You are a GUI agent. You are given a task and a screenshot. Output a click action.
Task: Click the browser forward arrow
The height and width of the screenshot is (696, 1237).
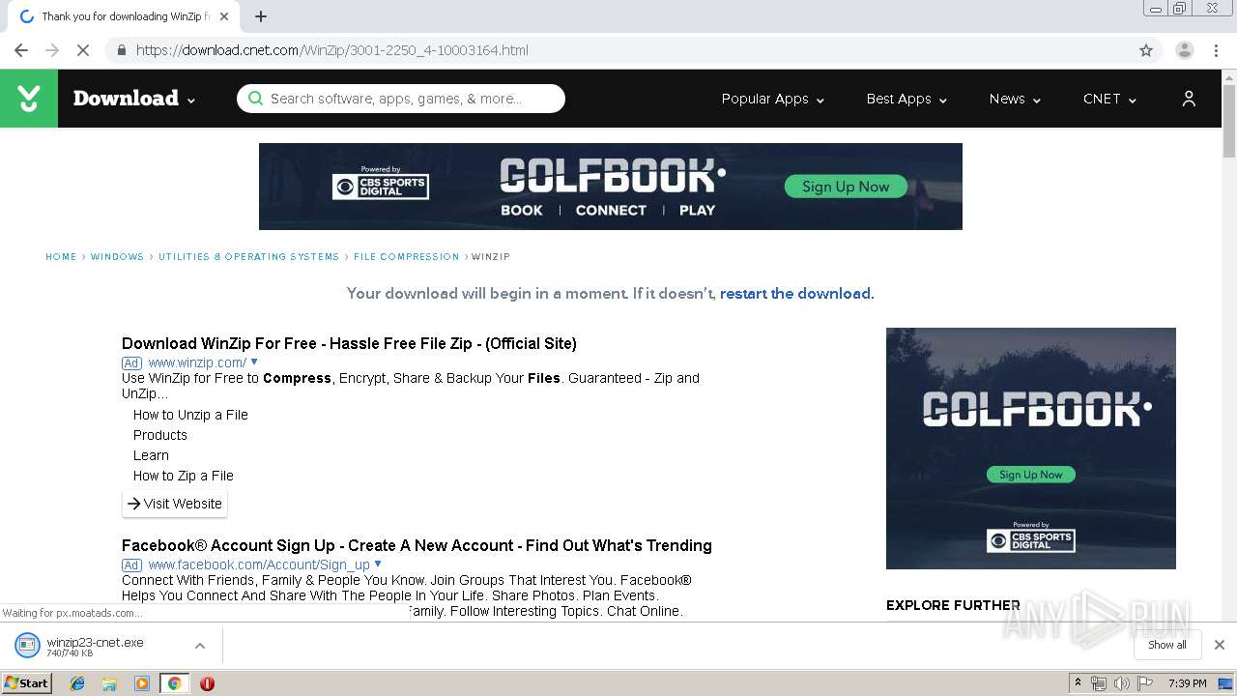point(52,50)
